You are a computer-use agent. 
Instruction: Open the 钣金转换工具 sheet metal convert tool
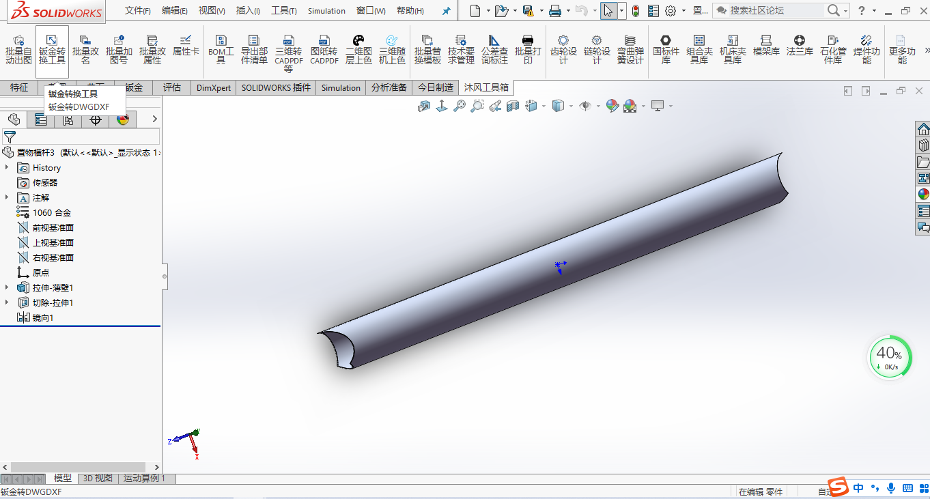52,51
